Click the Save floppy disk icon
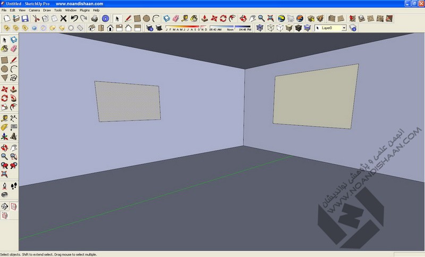 click(x=25, y=19)
